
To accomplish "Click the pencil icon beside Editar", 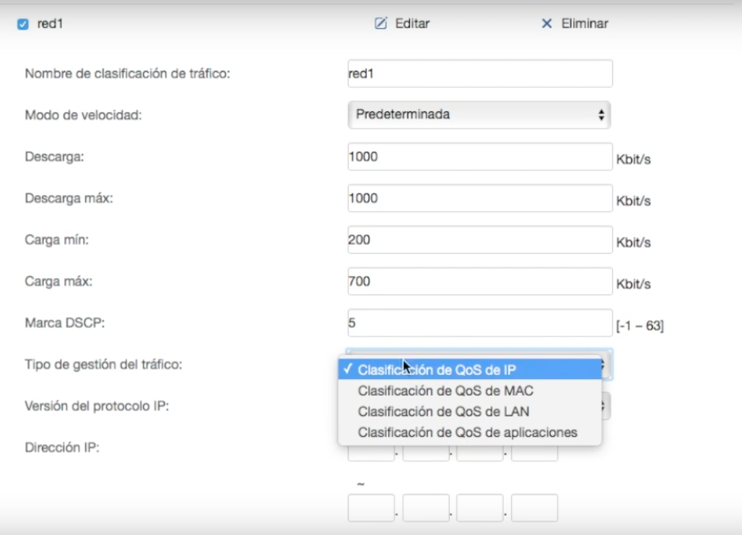I will [381, 24].
